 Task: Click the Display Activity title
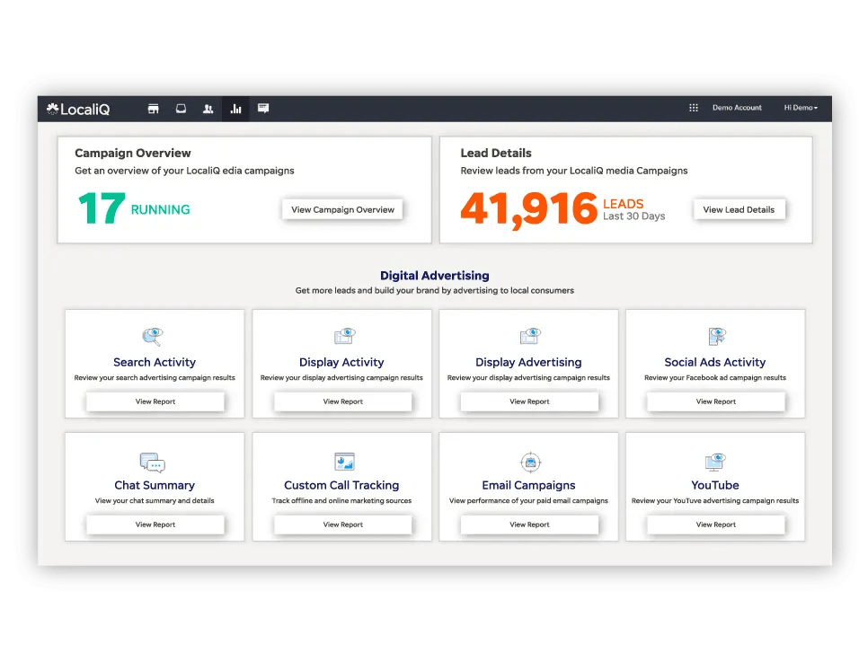[x=341, y=362]
